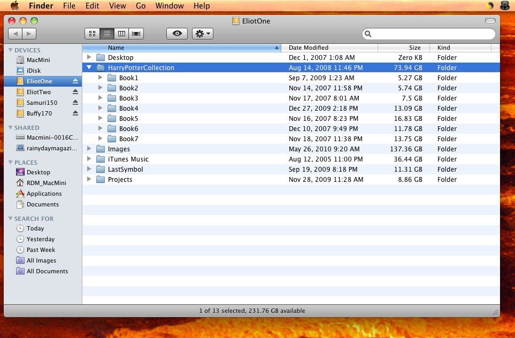Open the Window menu

[x=170, y=5]
